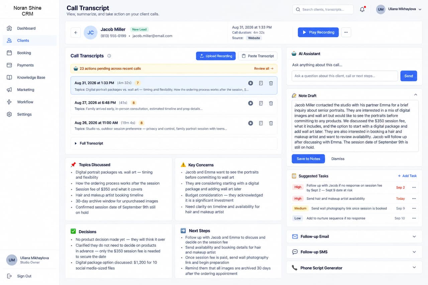Save the draft with Save to Notes
The height and width of the screenshot is (285, 428).
click(x=308, y=159)
